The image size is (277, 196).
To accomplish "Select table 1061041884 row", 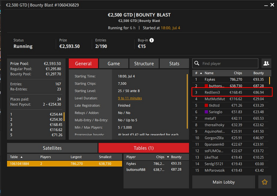I will [64, 163].
